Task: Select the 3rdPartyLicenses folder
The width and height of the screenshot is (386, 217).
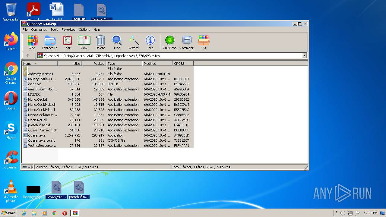Action: (x=108, y=74)
